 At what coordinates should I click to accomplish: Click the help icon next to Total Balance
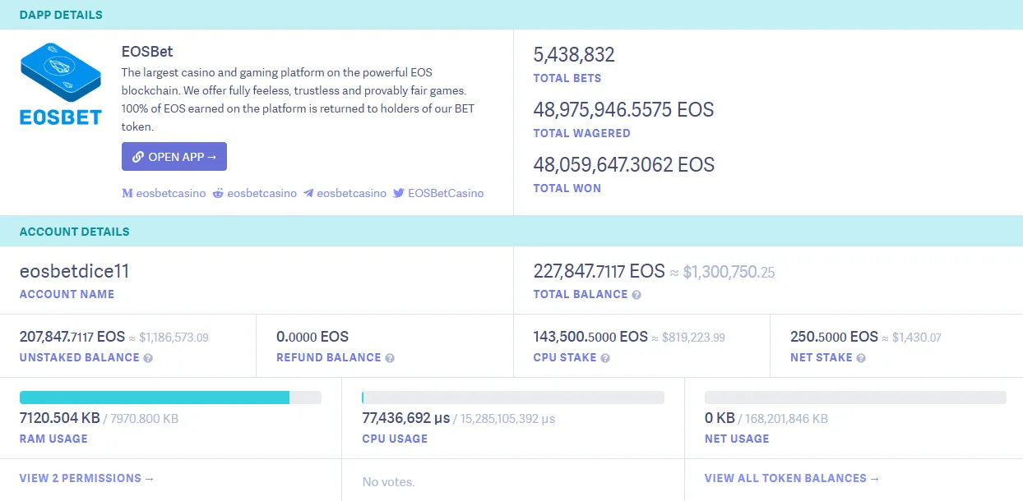pyautogui.click(x=636, y=295)
